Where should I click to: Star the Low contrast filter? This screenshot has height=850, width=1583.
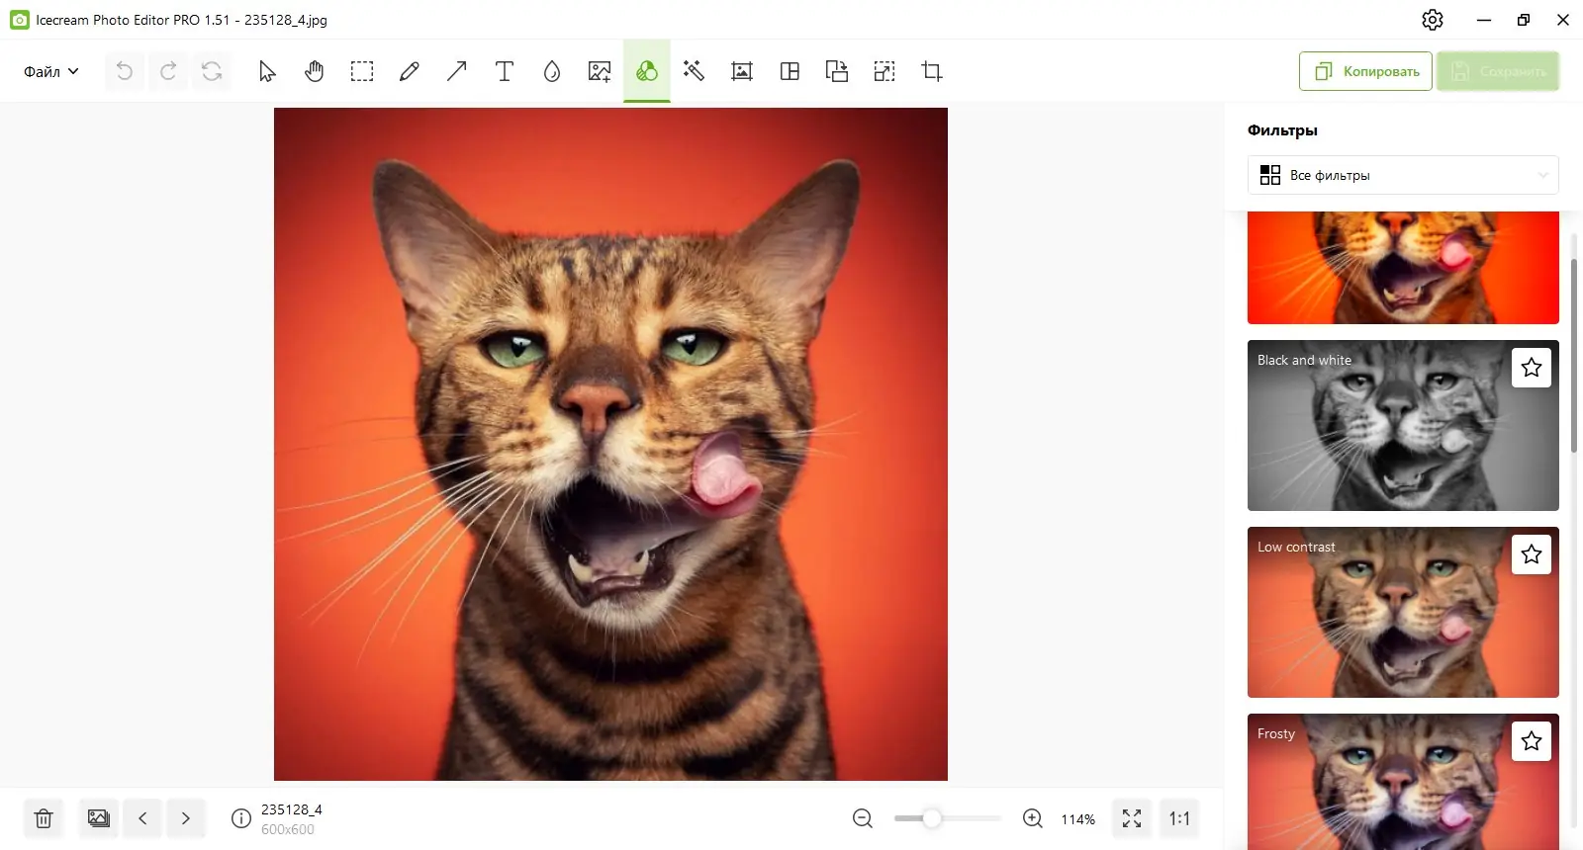point(1532,554)
